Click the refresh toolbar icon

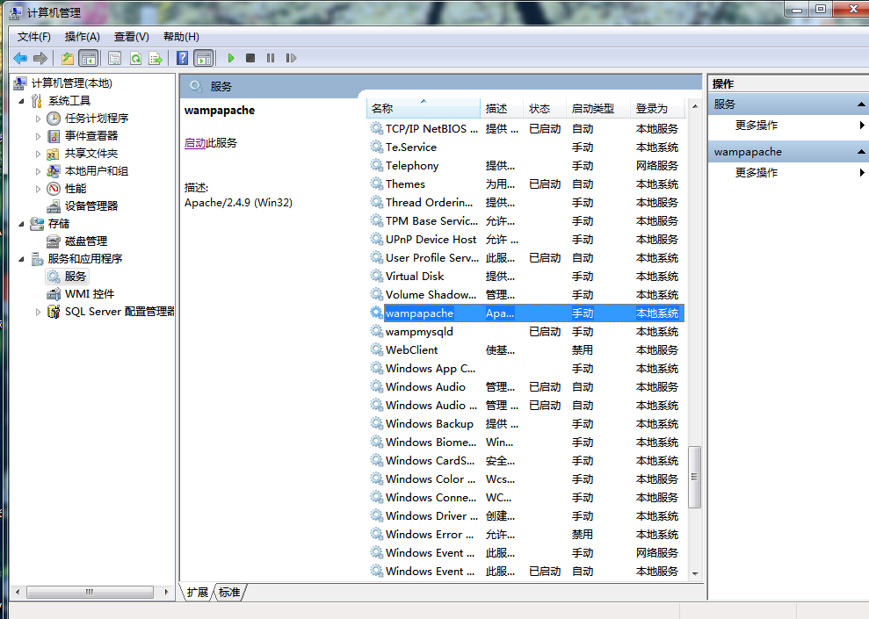(x=136, y=58)
